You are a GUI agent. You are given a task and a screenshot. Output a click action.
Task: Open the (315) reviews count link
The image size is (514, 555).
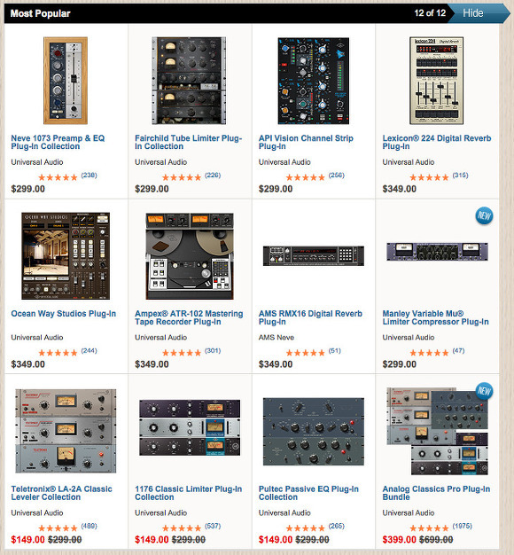pyautogui.click(x=460, y=176)
